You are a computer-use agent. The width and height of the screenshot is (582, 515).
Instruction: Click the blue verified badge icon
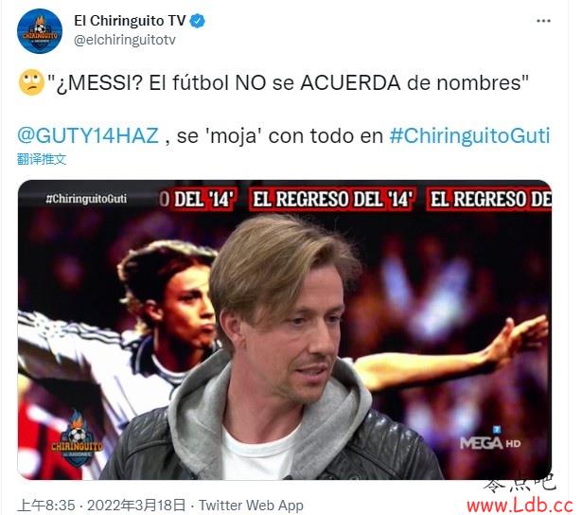click(x=198, y=21)
